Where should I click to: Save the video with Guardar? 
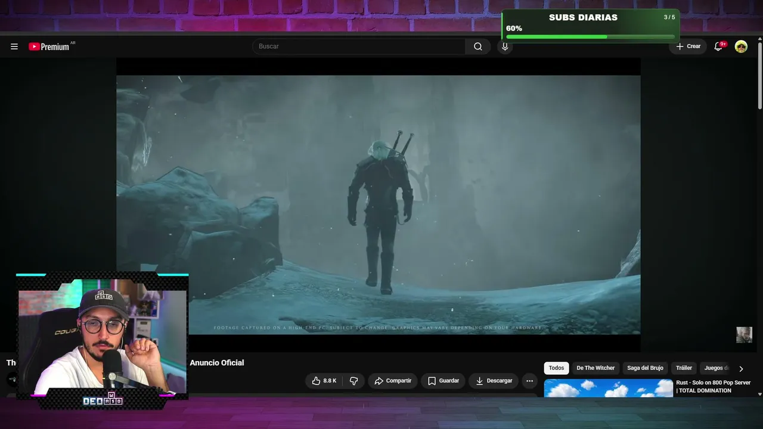coord(443,381)
